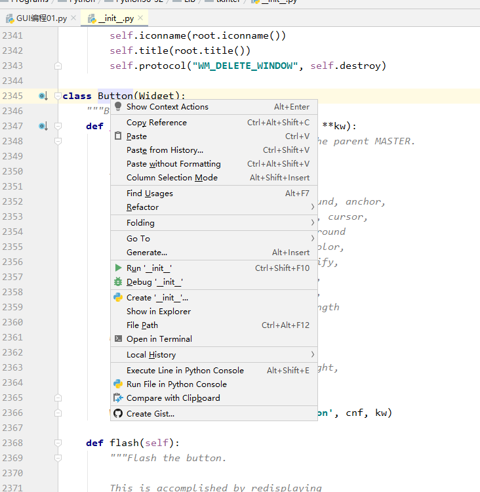The height and width of the screenshot is (492, 480).
Task: Select Compare with Clipboard
Action: tap(214, 398)
